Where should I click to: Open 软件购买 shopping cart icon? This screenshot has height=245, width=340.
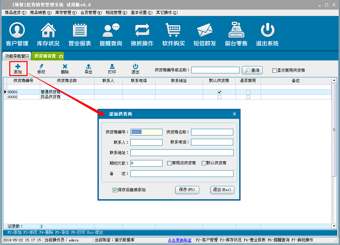click(173, 31)
